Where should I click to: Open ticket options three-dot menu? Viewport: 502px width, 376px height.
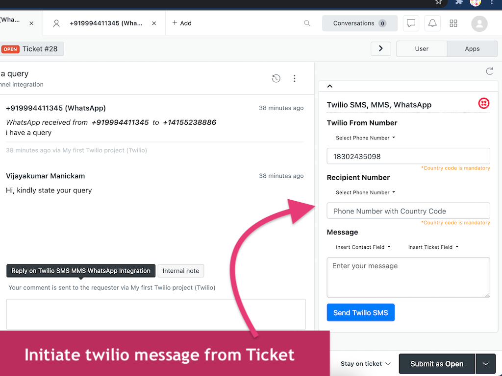[x=295, y=78]
